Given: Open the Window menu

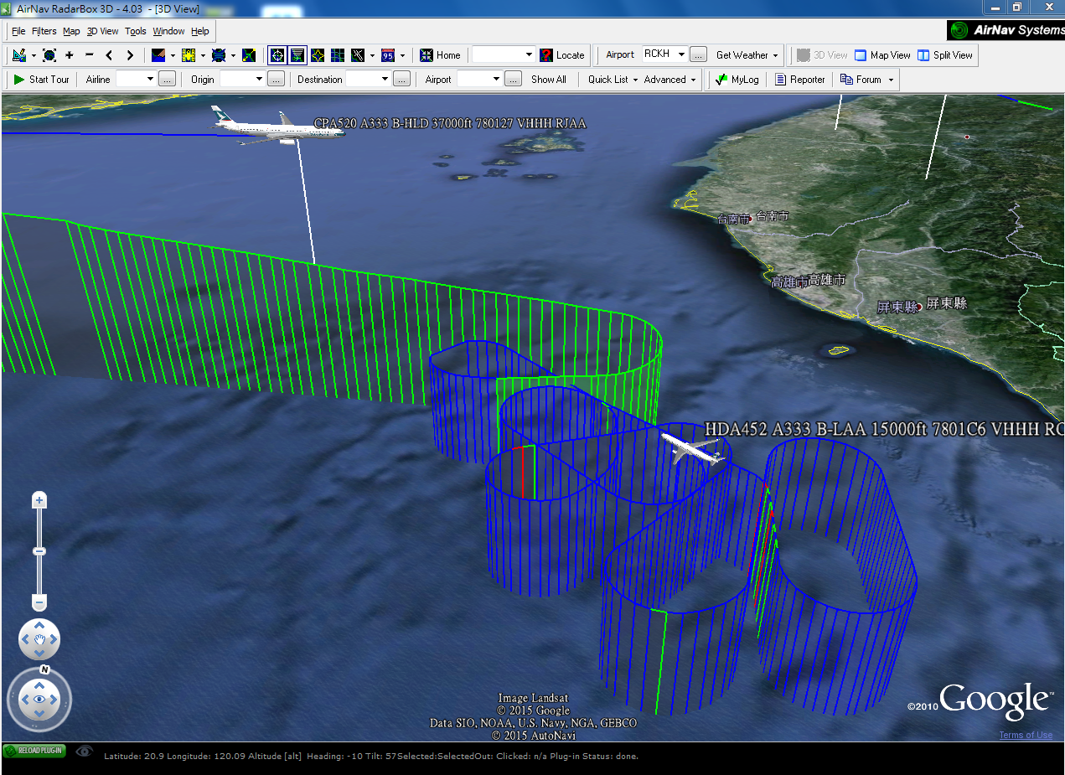Looking at the screenshot, I should click(168, 31).
